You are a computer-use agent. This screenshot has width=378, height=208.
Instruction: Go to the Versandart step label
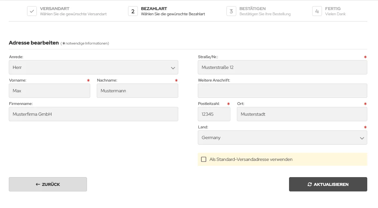[x=55, y=8]
